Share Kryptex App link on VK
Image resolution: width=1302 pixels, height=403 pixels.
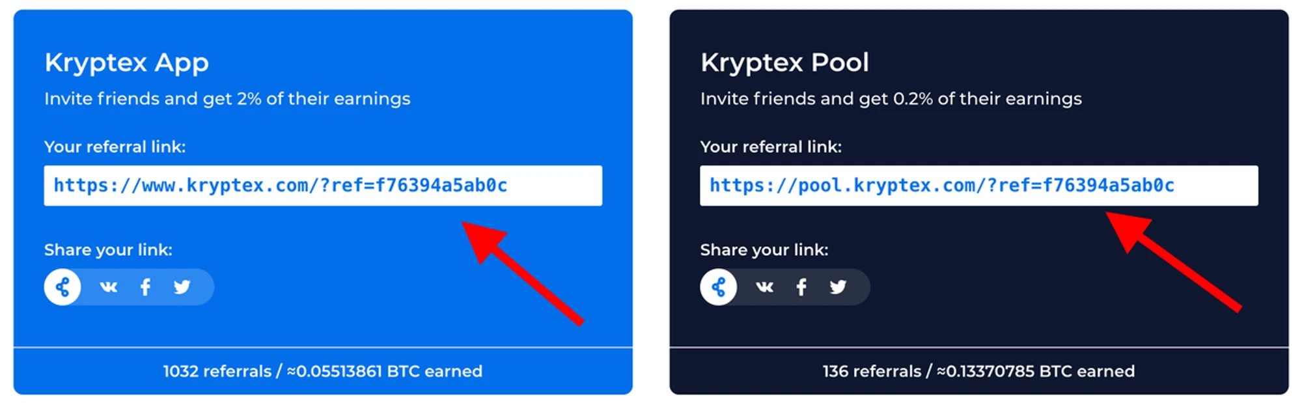(x=109, y=287)
